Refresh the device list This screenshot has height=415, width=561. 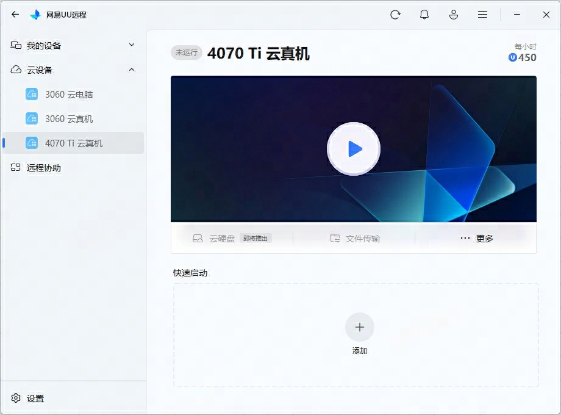[x=395, y=15]
